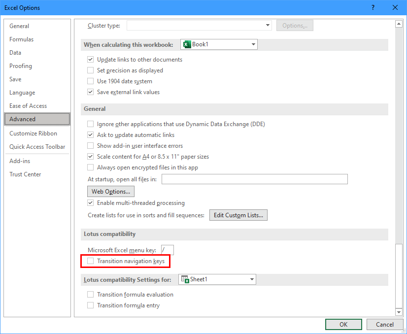The width and height of the screenshot is (407, 334).
Task: Open the Data options category
Action: 37,52
